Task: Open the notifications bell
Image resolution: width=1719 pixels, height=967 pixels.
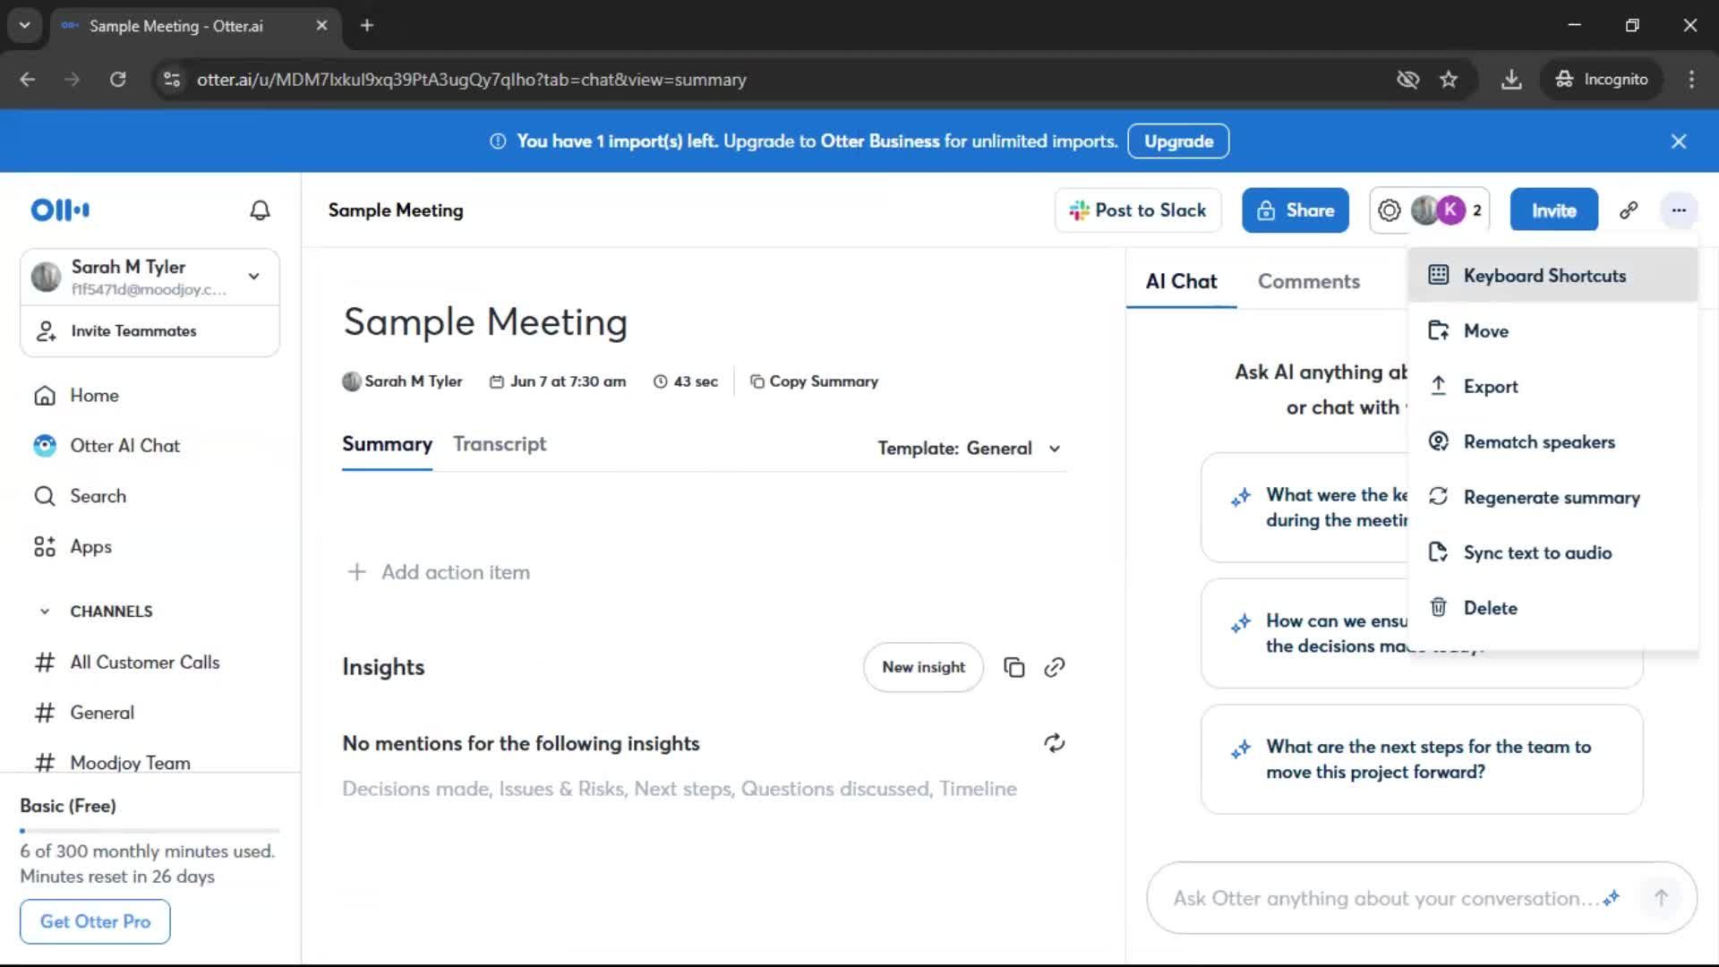Action: pyautogui.click(x=260, y=210)
